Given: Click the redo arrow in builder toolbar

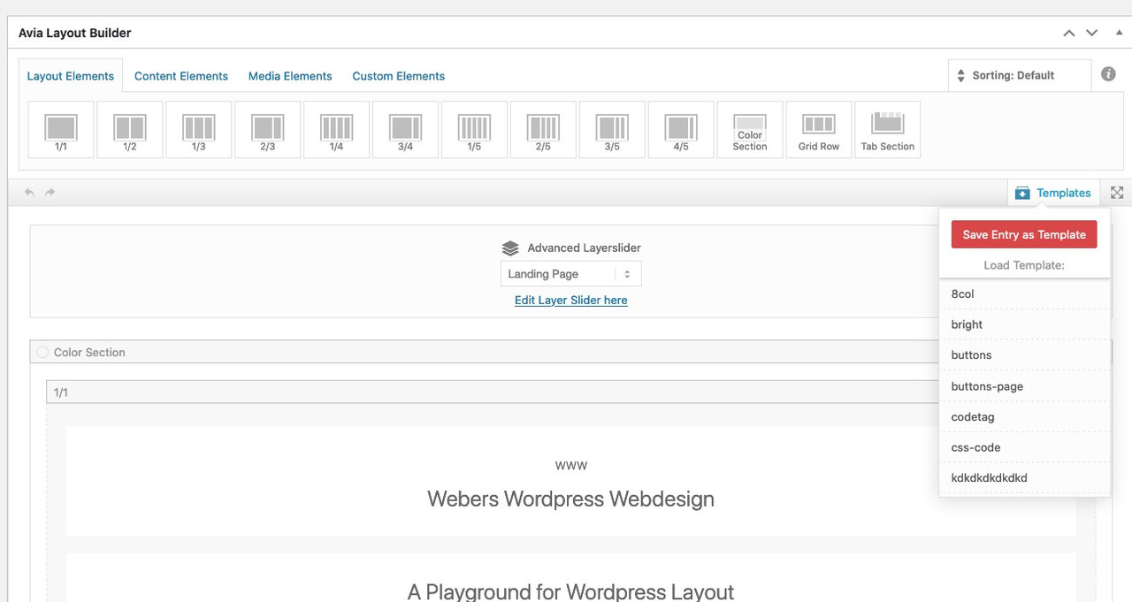Looking at the screenshot, I should (50, 192).
